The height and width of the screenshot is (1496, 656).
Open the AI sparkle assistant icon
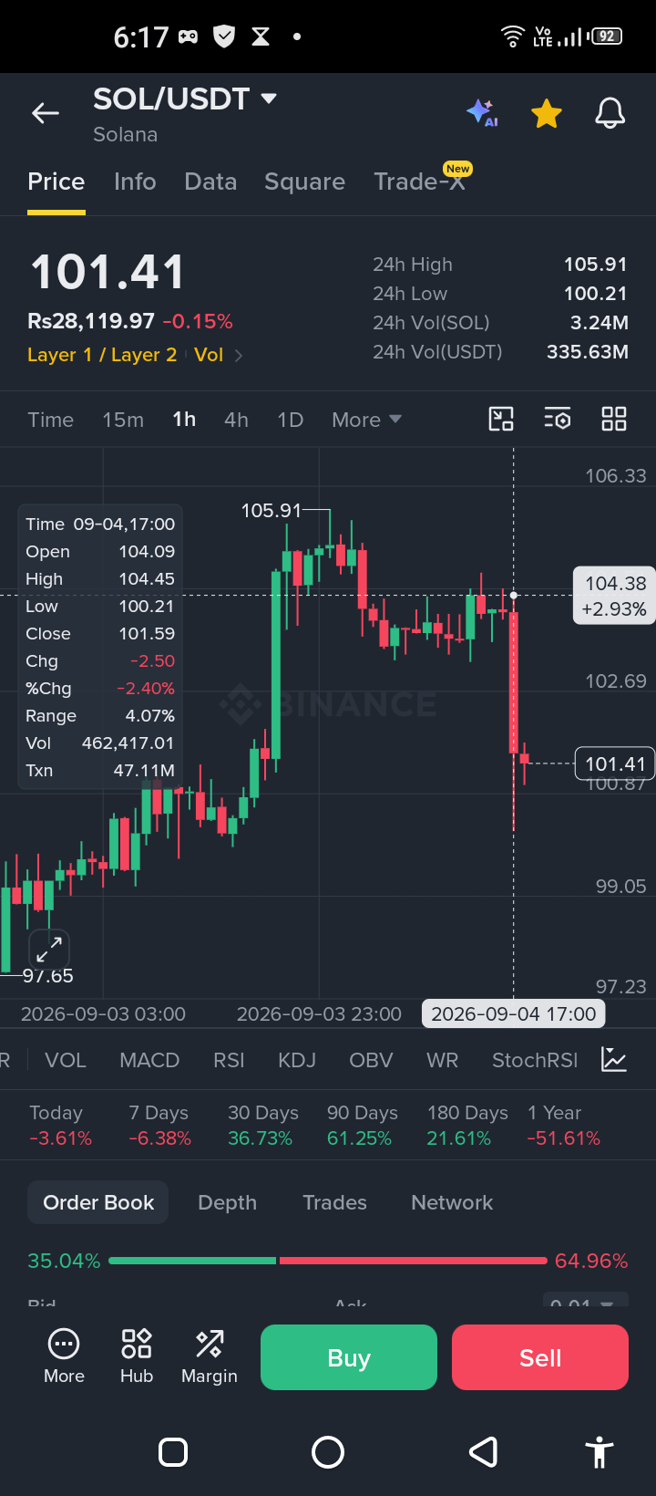click(482, 113)
